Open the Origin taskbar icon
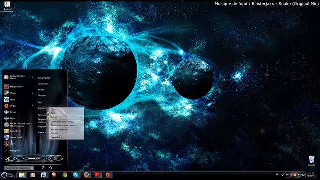Image resolution: width=320 pixels, height=180 pixels. pos(108,175)
